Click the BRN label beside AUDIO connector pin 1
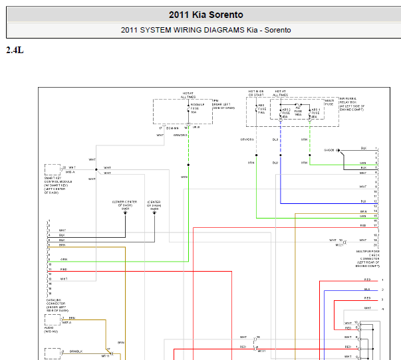 click(72, 318)
